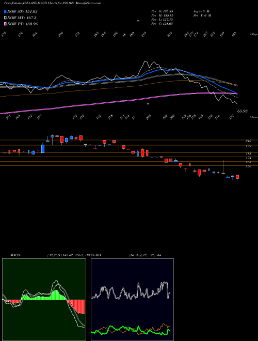Select the 'DOW PT: 150.96' legend text

(x=22, y=24)
